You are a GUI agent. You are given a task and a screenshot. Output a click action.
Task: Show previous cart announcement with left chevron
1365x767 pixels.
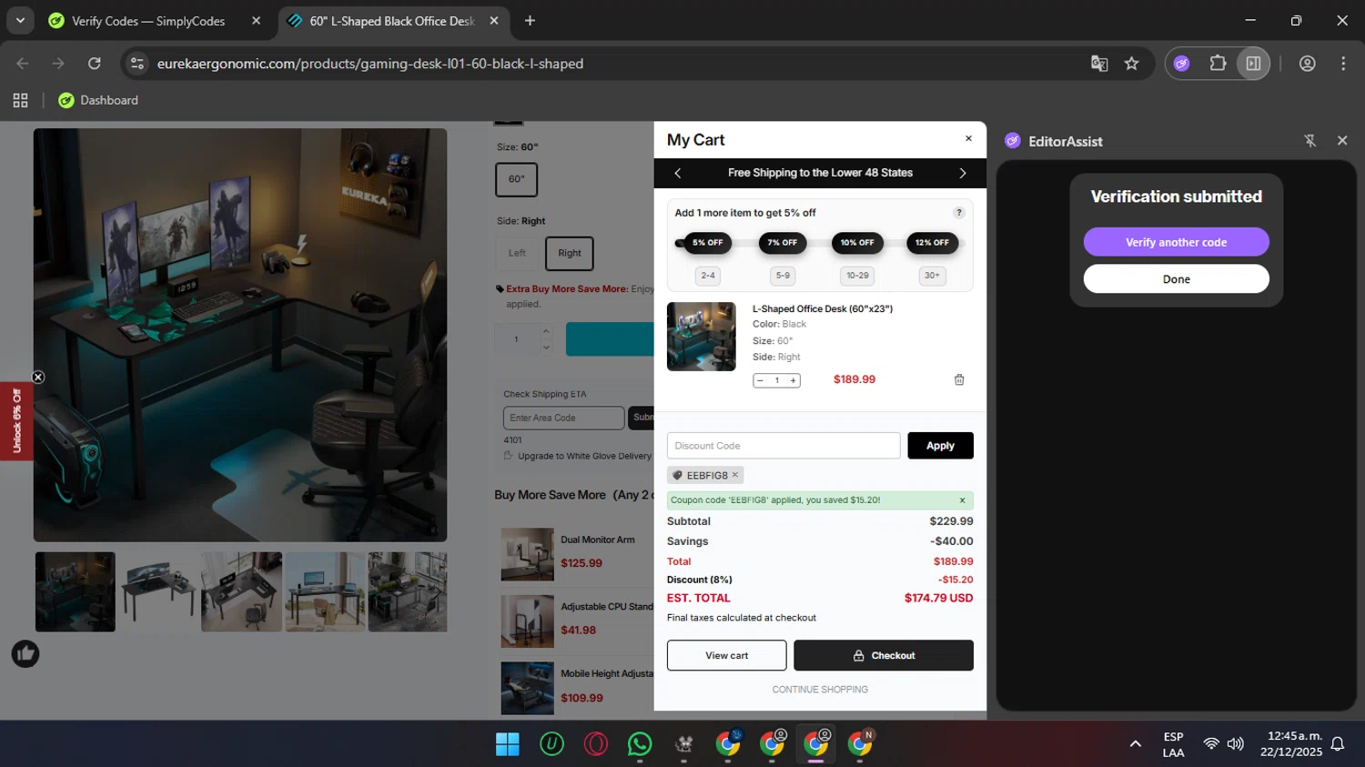tap(677, 173)
